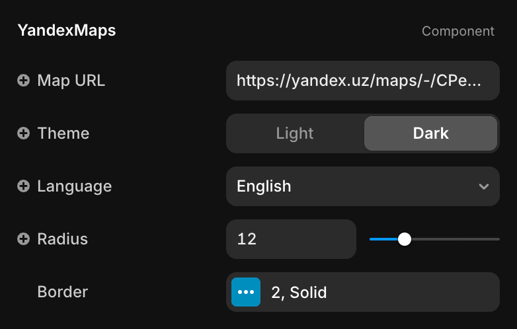Click the Map URL property label
This screenshot has width=517, height=329.
point(71,81)
